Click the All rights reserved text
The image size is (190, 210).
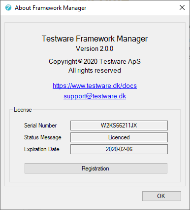tap(95, 71)
